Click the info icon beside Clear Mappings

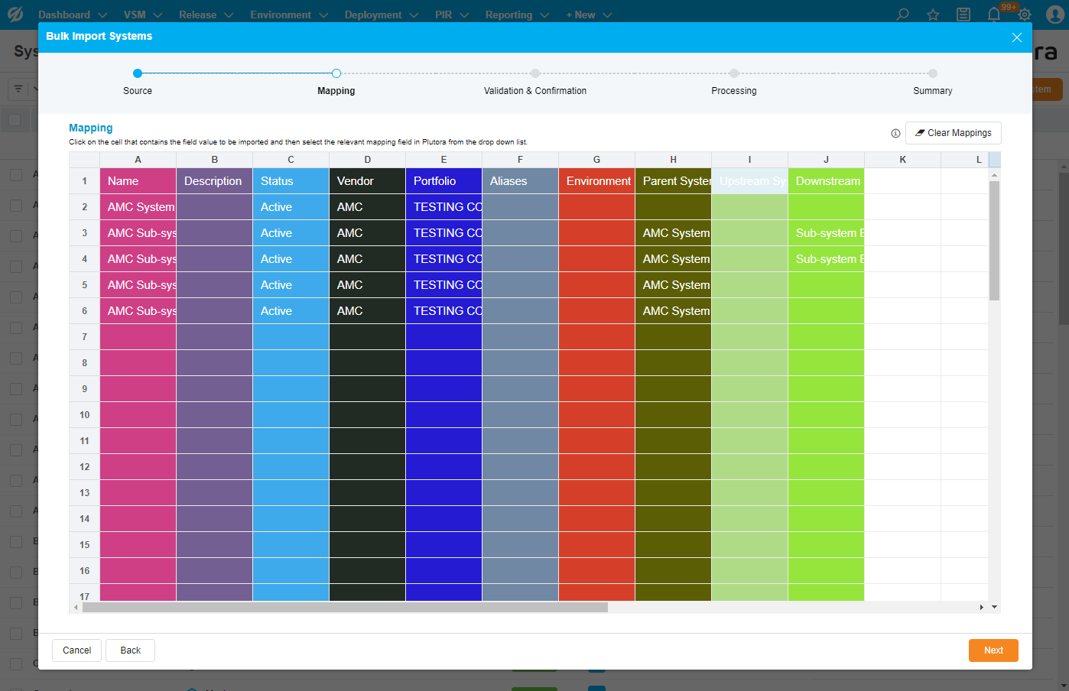[x=895, y=133]
